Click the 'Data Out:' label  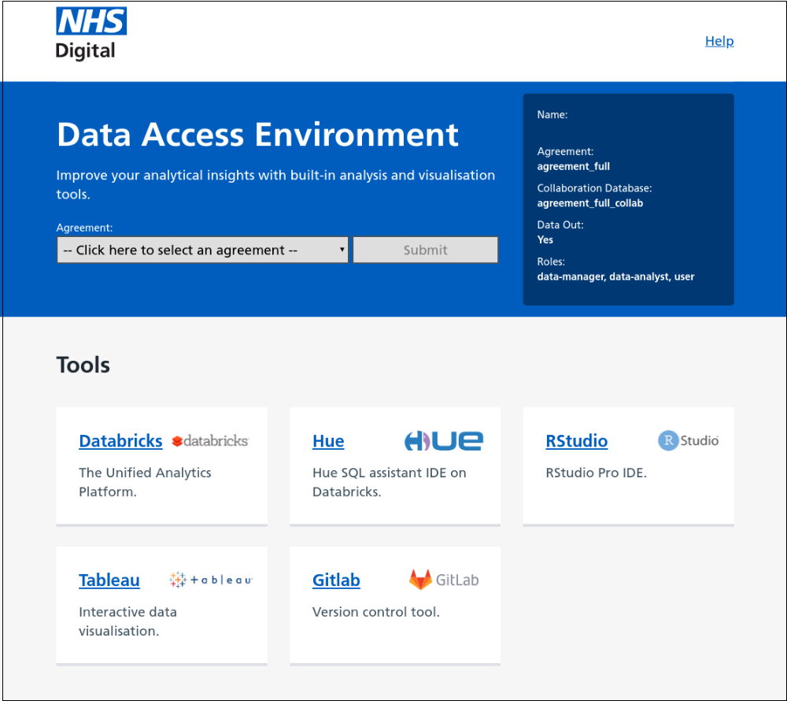(560, 225)
